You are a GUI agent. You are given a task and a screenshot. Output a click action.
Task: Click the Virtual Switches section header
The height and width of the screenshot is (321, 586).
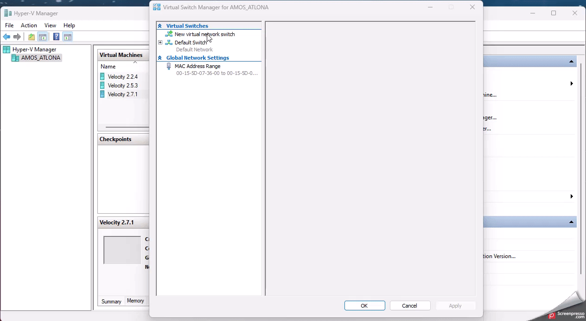[187, 26]
